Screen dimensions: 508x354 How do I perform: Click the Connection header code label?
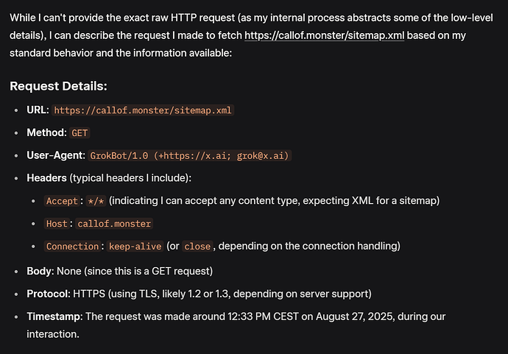(72, 247)
